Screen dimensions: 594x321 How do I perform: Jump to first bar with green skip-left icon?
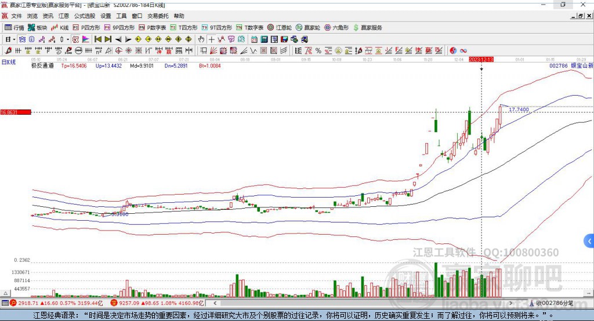(97, 39)
